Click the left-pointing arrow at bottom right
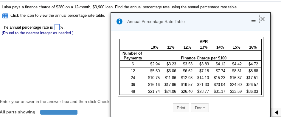This screenshot has height=117, width=281. (x=277, y=113)
